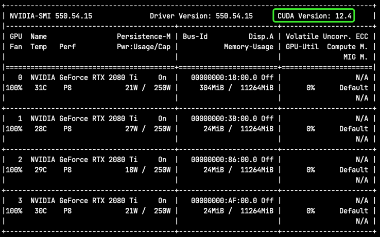Image resolution: width=380 pixels, height=237 pixels.
Task: Click the "P8" perf state for GPU 1
Action: (x=67, y=129)
